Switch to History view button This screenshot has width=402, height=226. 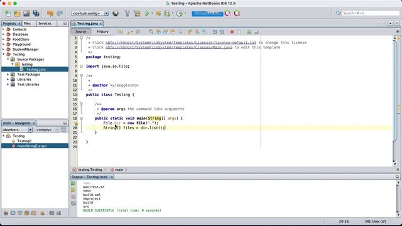[102, 31]
